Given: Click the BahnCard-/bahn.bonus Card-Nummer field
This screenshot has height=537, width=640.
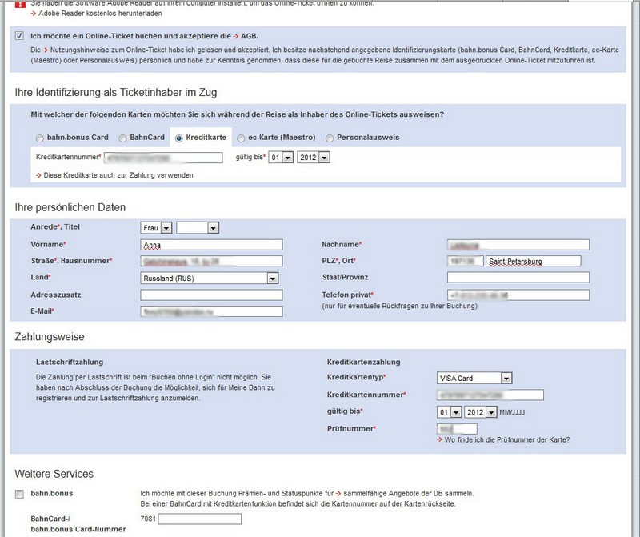Looking at the screenshot, I should 199,519.
